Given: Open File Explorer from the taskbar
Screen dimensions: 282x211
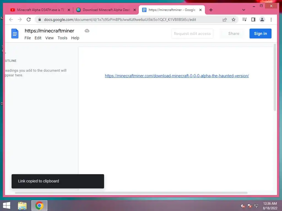Looking at the screenshot, I should point(22,206).
